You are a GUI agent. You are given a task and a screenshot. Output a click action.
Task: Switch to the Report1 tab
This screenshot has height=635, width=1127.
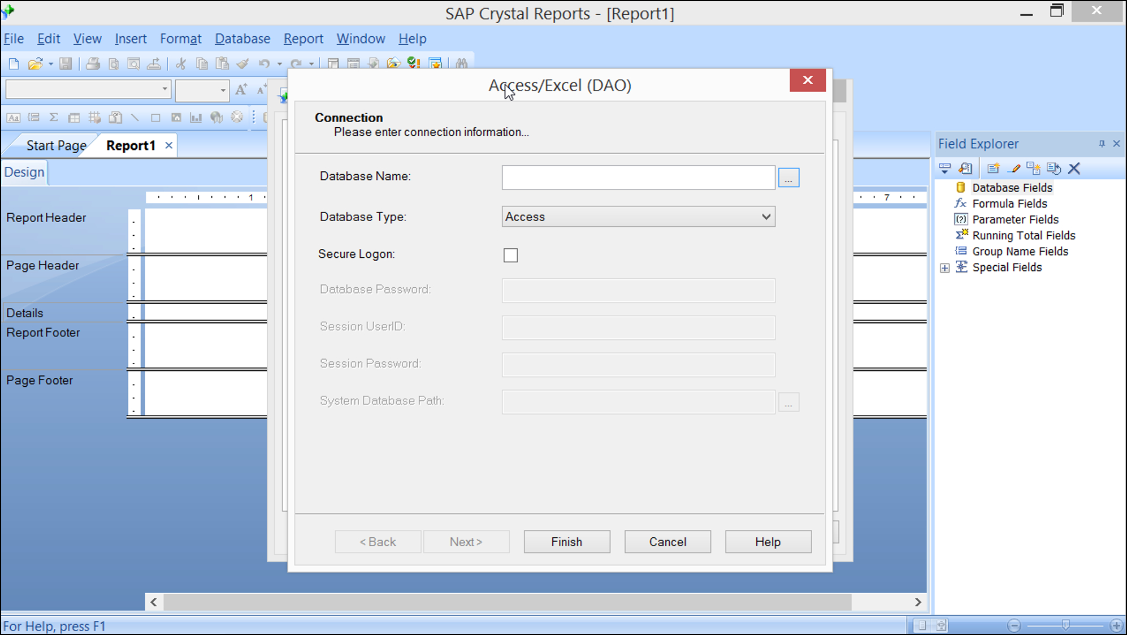coord(129,145)
